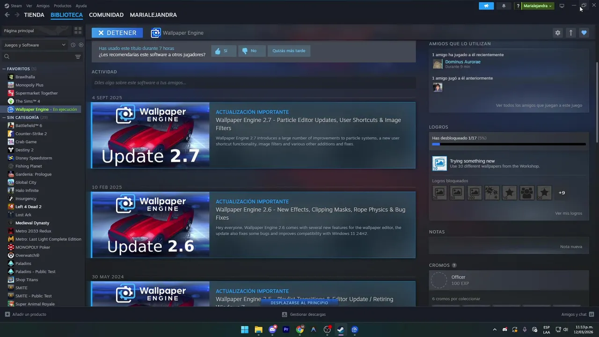The height and width of the screenshot is (337, 599).
Task: Open Dominus Aurorae friend avatar
Action: tap(438, 64)
